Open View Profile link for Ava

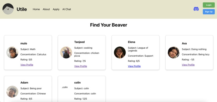188,65
